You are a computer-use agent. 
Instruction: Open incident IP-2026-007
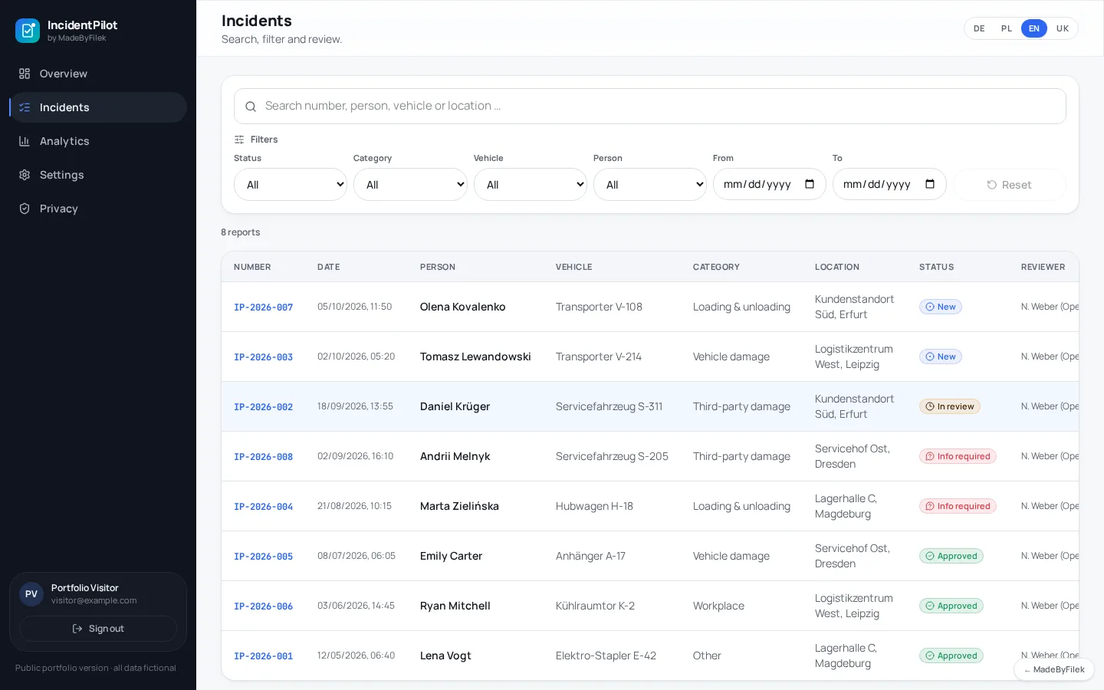click(263, 307)
